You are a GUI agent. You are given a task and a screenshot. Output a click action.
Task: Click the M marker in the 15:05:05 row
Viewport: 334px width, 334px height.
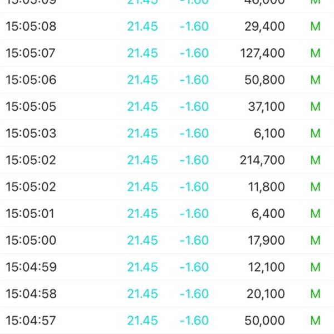(x=316, y=107)
